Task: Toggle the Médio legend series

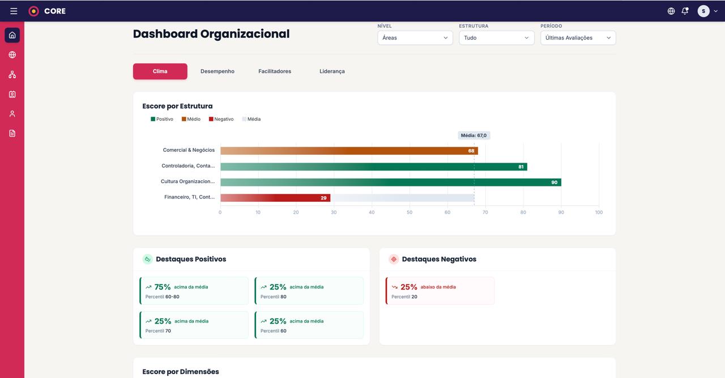Action: tap(191, 119)
